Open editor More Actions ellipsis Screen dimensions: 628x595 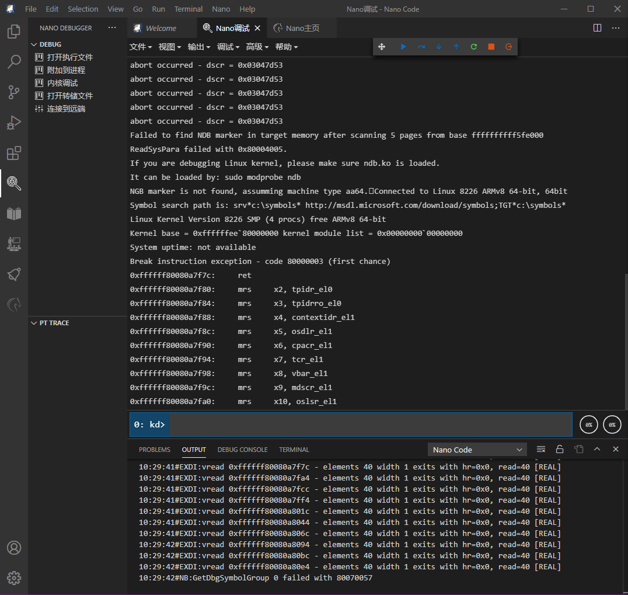point(616,27)
